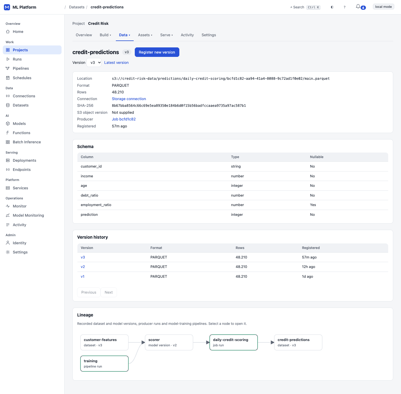Click the Endpoints icon in sidebar
Screen dimensions: 401x394
tap(8, 170)
